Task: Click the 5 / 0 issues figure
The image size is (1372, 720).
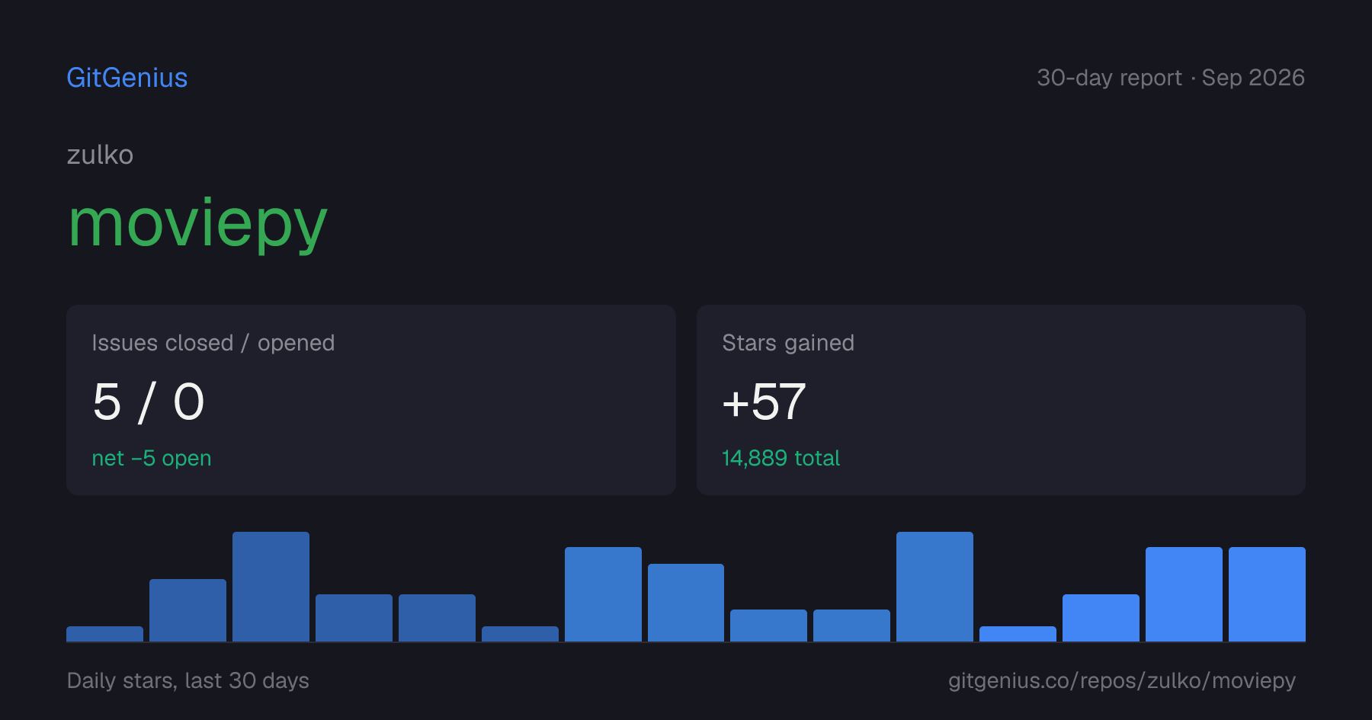Action: [149, 402]
